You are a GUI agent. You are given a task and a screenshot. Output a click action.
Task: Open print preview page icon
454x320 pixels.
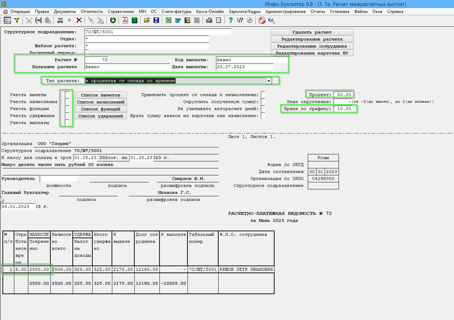click(218, 20)
